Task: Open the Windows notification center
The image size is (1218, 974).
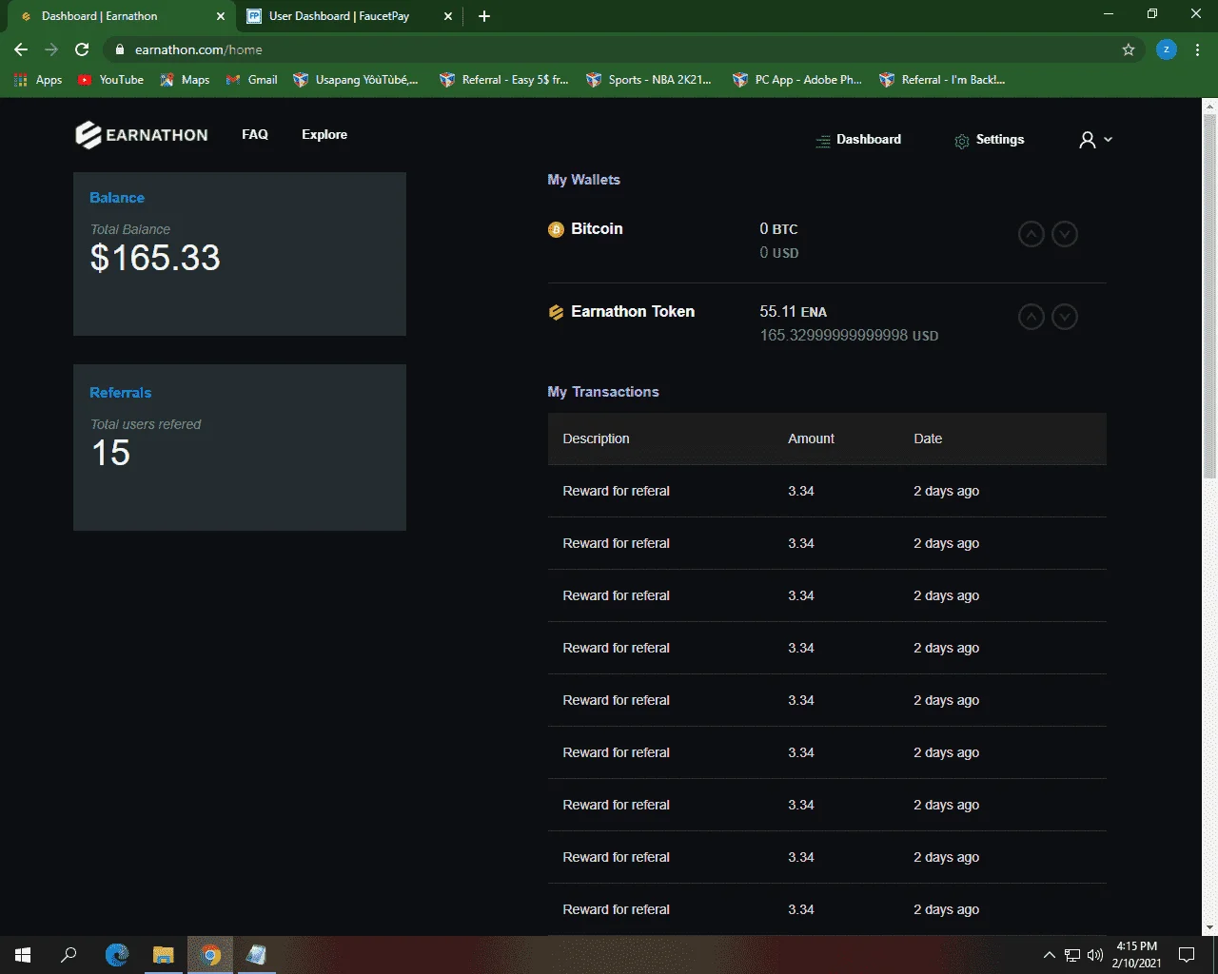Action: point(1187,955)
